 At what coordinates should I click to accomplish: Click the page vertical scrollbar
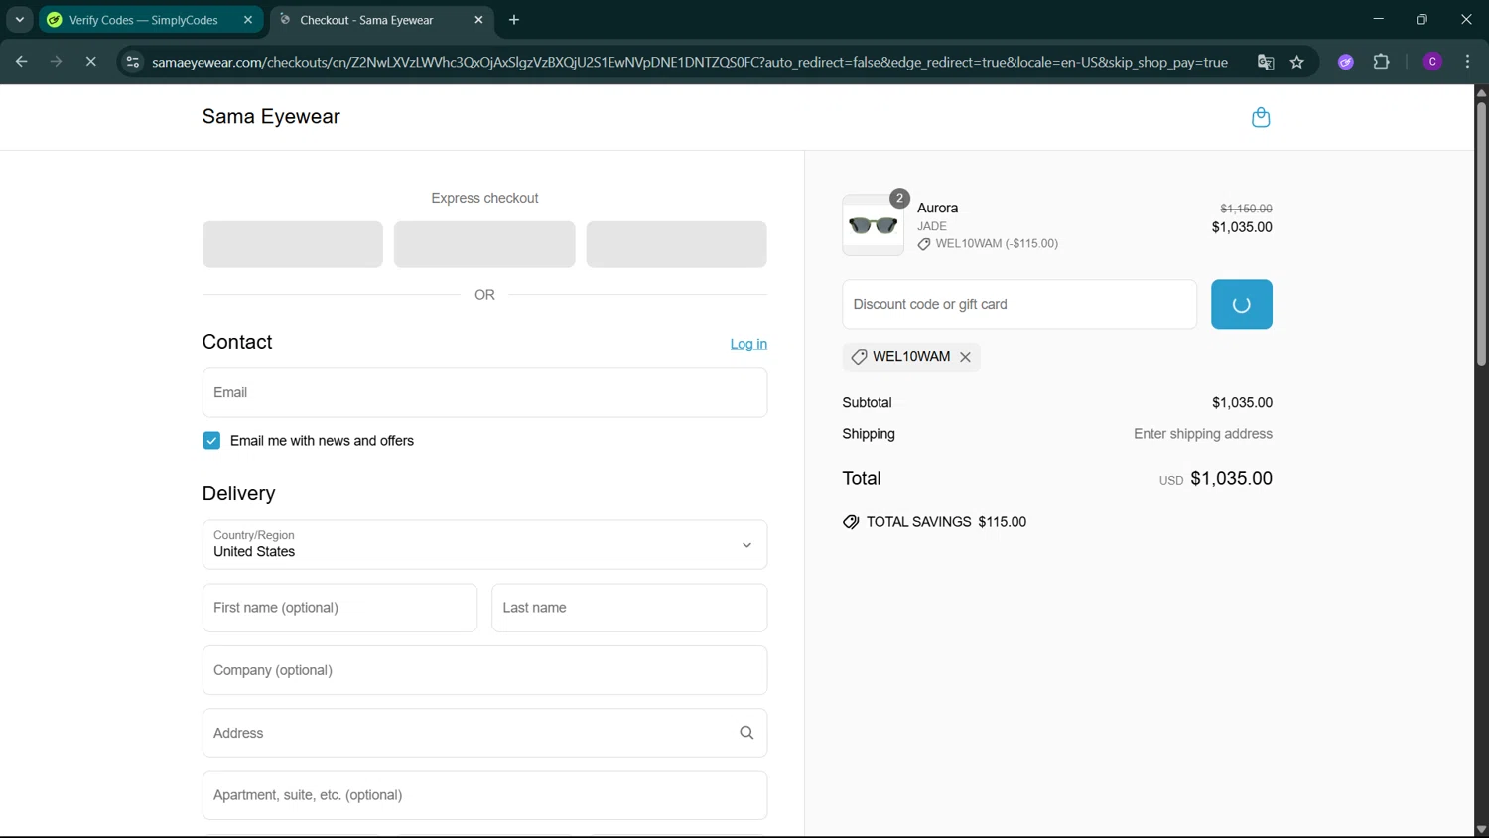[1481, 233]
